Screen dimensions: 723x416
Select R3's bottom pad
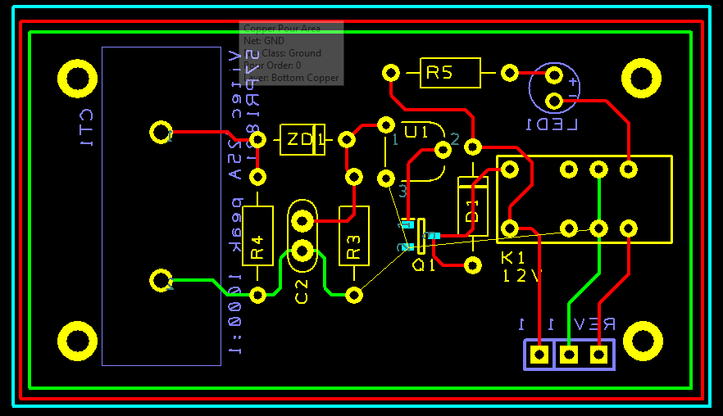pyautogui.click(x=353, y=296)
